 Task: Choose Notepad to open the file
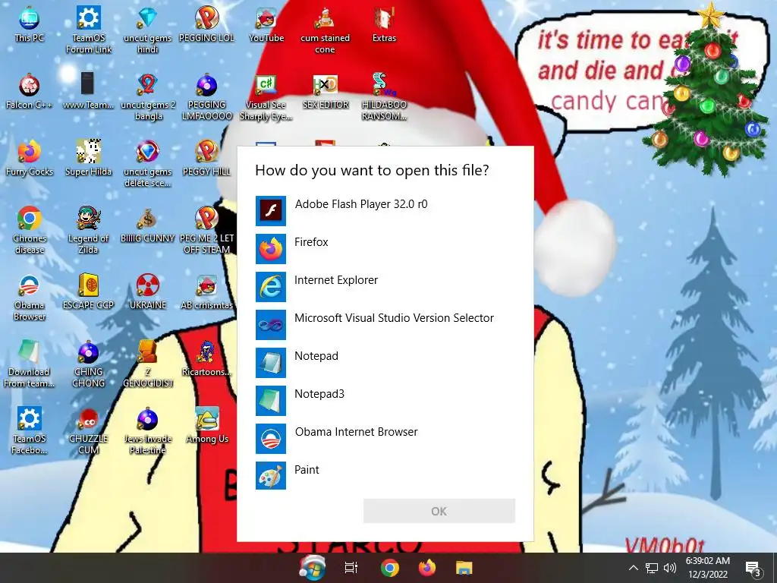385,362
